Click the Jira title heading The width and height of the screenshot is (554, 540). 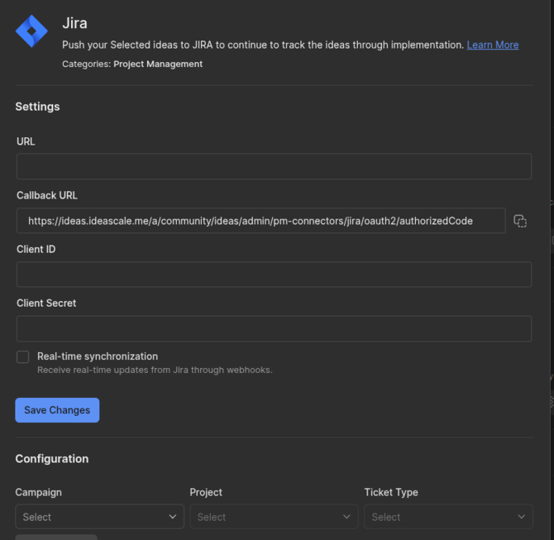pos(74,23)
